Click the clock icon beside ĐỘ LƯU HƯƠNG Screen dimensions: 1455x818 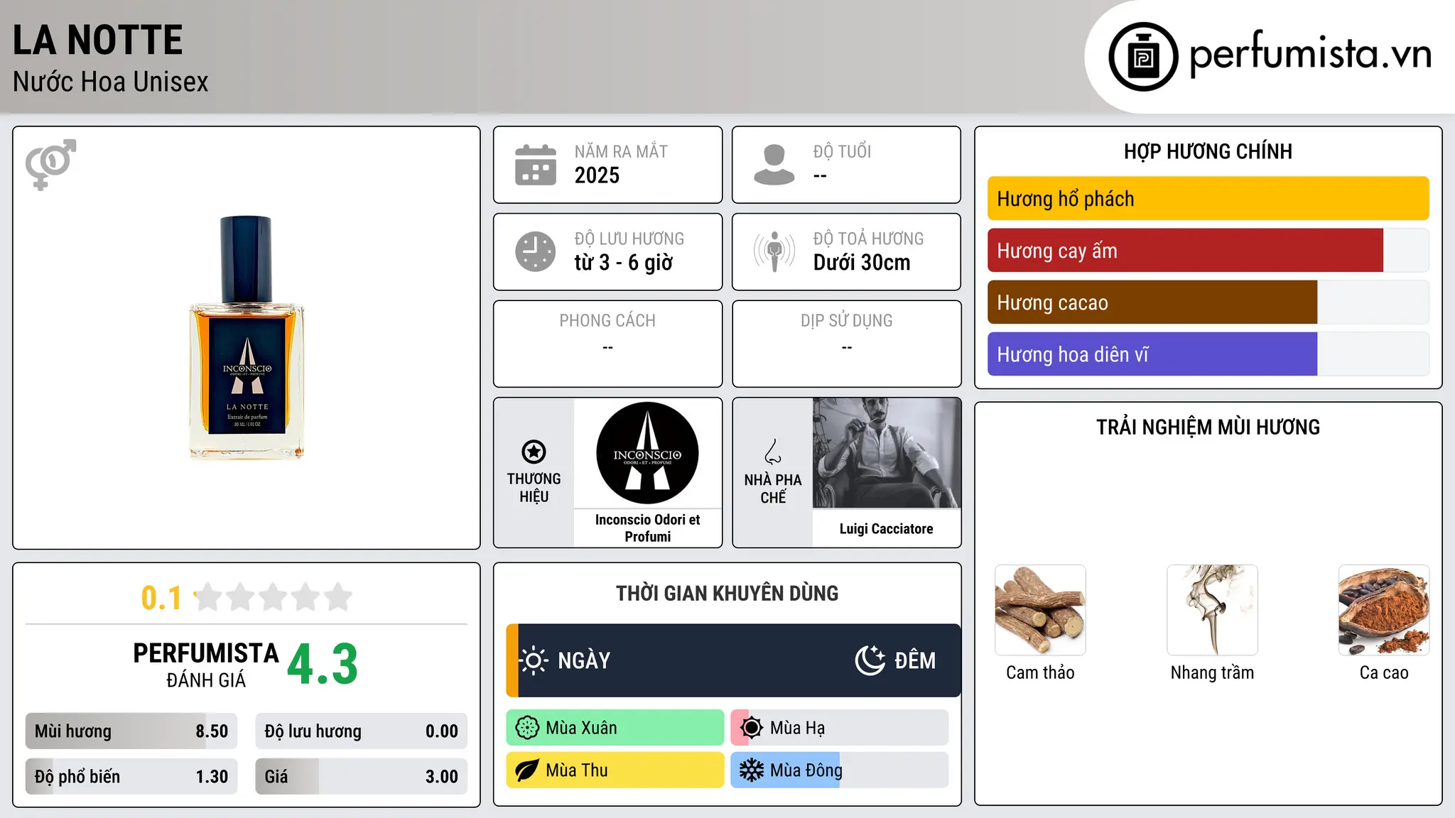pyautogui.click(x=536, y=251)
